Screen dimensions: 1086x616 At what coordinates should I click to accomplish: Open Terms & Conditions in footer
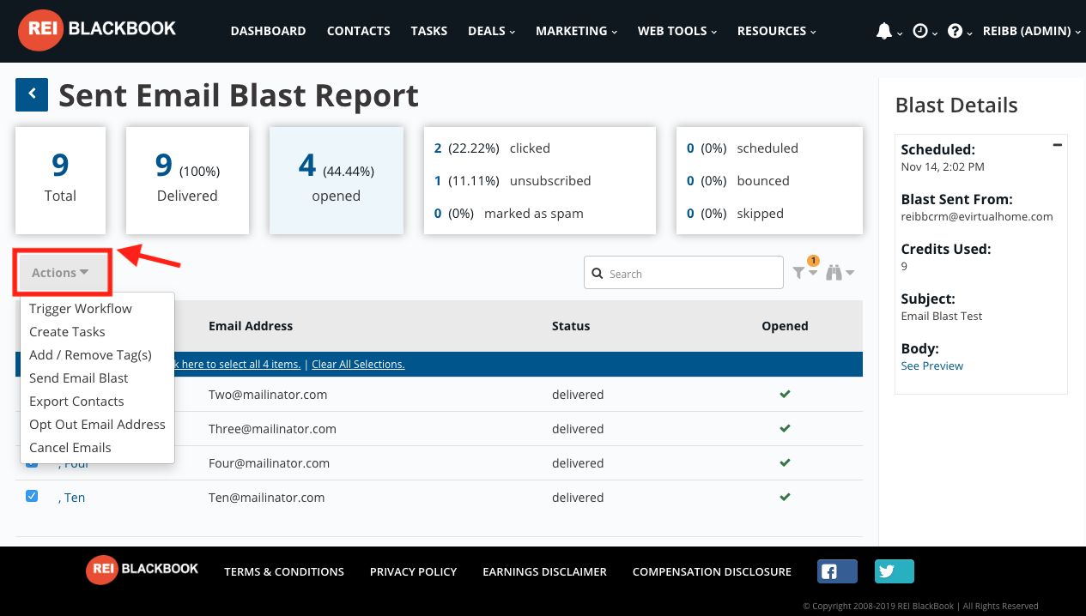pos(284,571)
